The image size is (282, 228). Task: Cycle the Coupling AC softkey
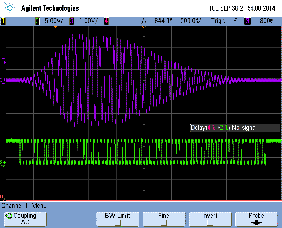tap(25, 219)
